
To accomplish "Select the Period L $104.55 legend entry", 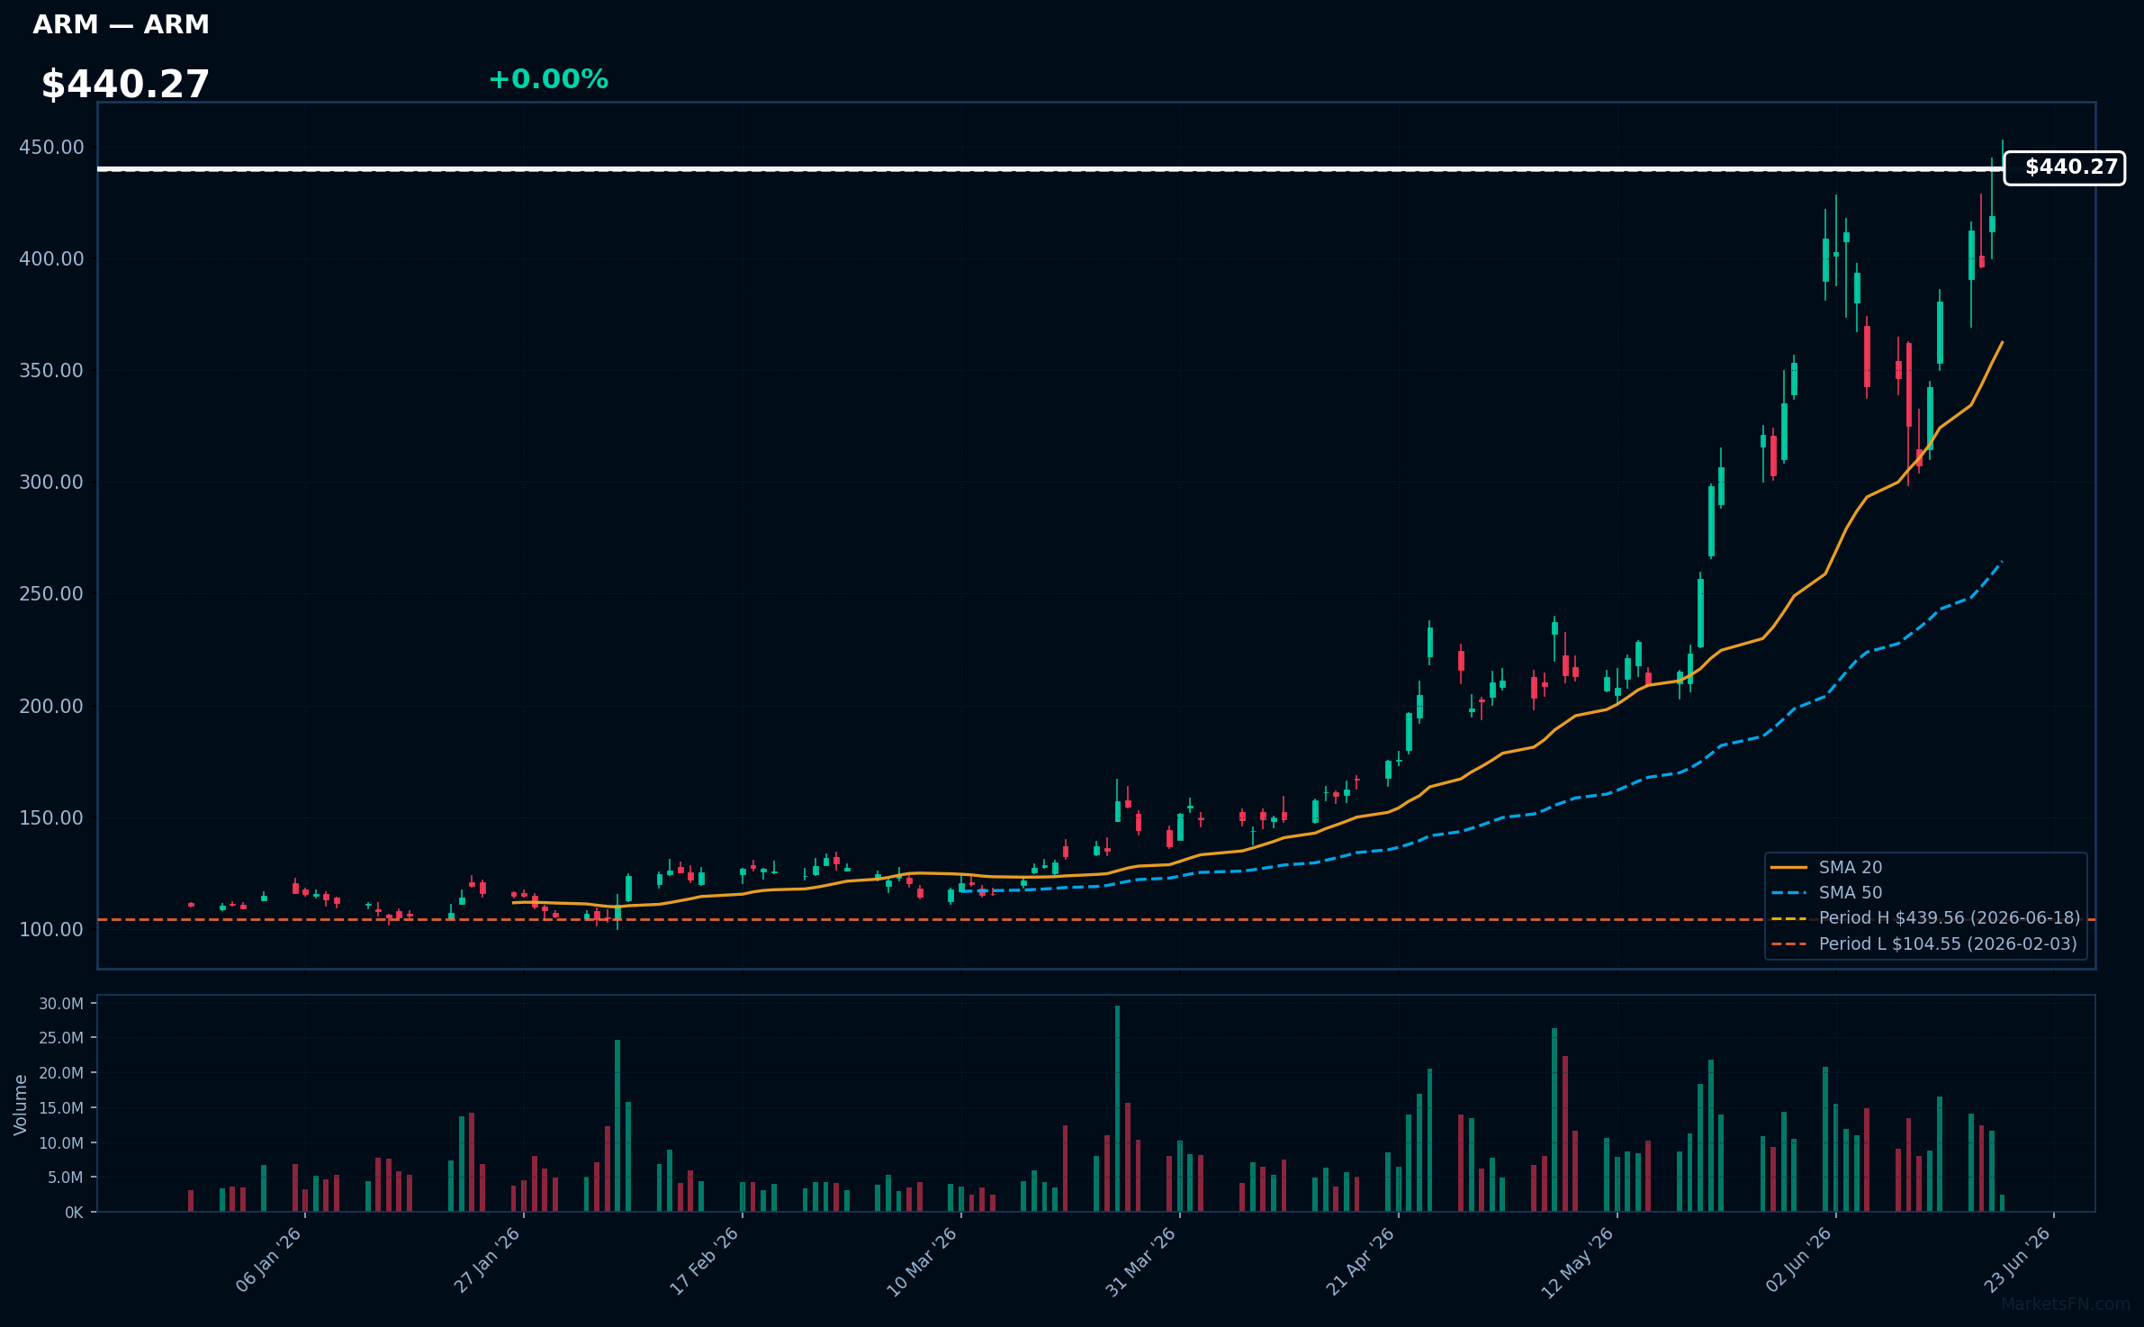I will [1923, 944].
